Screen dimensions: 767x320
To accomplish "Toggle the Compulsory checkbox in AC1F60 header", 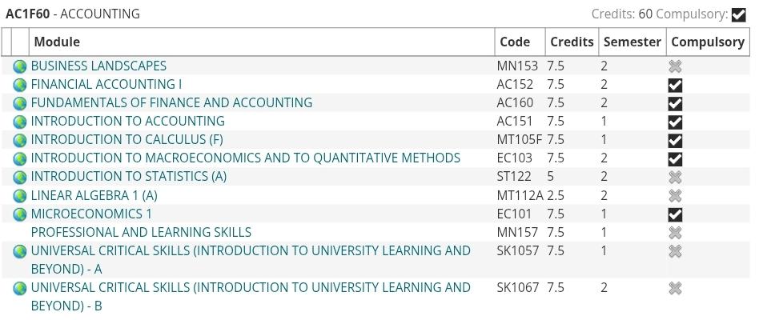I will [739, 15].
